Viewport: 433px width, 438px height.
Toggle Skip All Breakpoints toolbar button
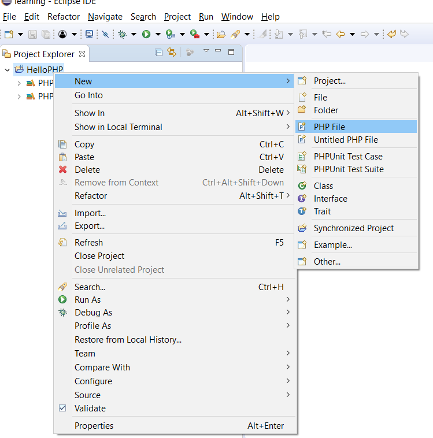click(105, 34)
